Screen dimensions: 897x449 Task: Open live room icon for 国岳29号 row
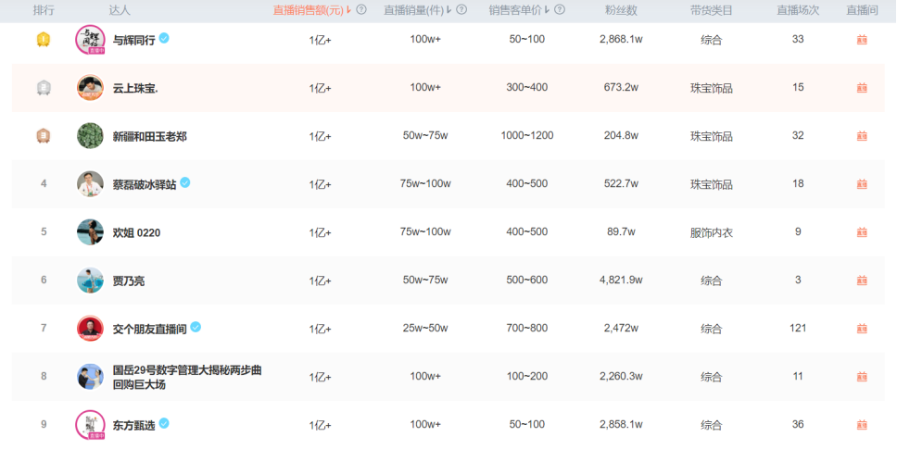point(862,377)
